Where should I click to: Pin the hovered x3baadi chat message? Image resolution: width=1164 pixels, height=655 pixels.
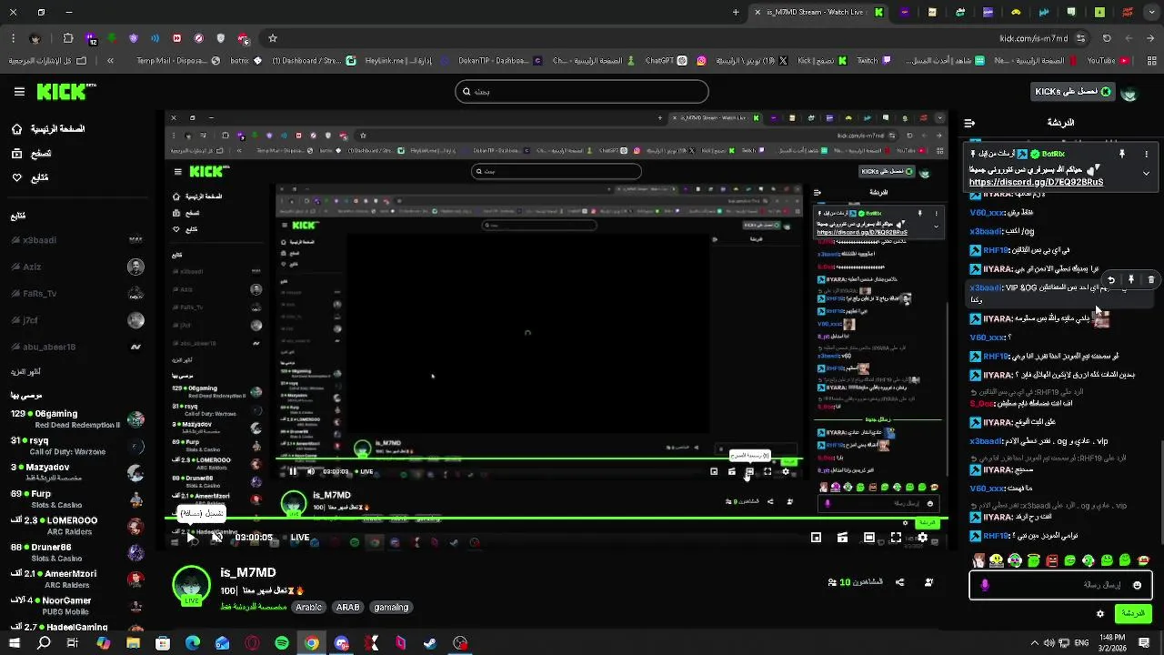1131,280
